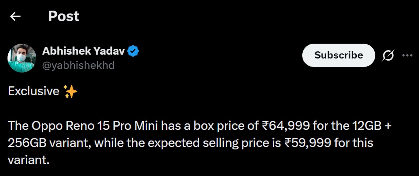Image resolution: width=419 pixels, height=176 pixels.
Task: Open the ellipsis menu beside Subscribe
Action: click(408, 55)
